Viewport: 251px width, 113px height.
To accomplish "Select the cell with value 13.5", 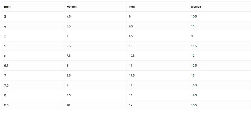I will tap(220, 85).
